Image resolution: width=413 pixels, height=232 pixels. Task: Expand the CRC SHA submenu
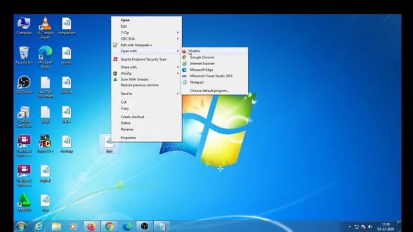coord(146,39)
